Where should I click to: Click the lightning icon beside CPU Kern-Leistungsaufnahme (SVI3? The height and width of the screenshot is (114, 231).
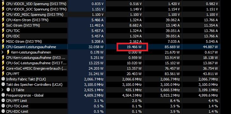coord(3,58)
